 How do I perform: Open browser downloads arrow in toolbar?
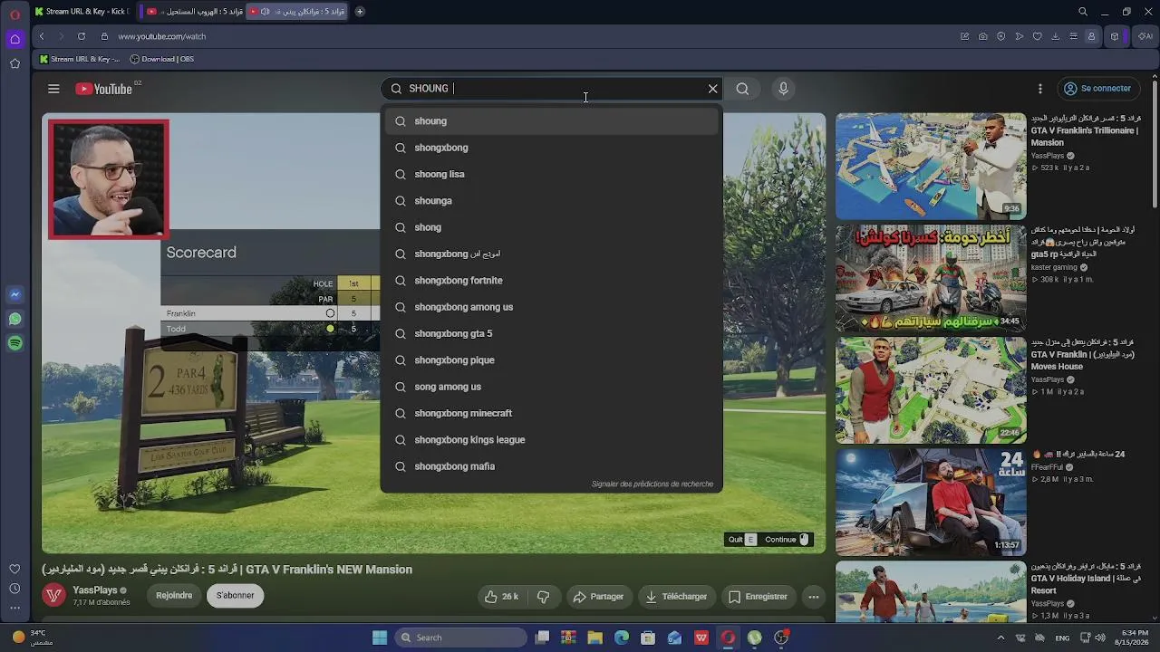(1056, 36)
